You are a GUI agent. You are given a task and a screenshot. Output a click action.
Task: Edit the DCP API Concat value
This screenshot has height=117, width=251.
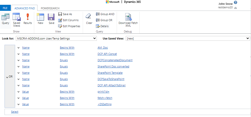pyautogui.click(x=107, y=54)
